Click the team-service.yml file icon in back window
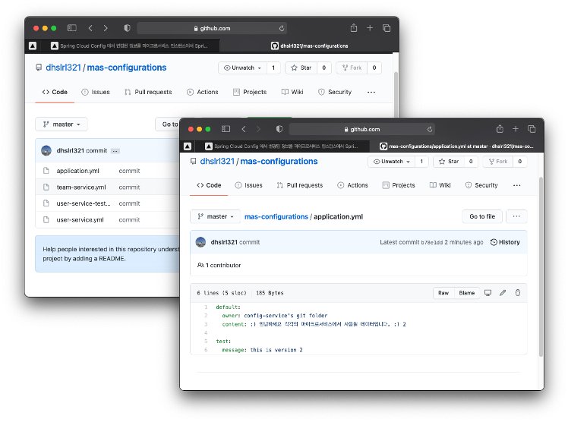Viewport: 568px width, 422px height. (46, 187)
